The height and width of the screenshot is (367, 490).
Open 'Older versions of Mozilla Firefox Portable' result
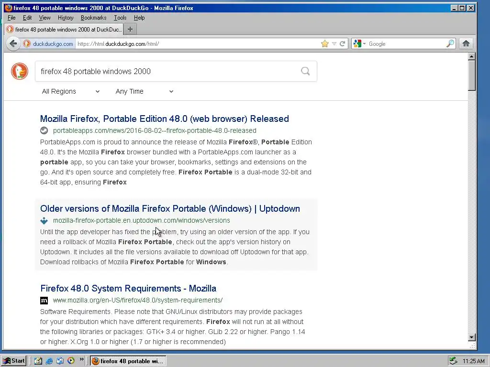point(170,208)
